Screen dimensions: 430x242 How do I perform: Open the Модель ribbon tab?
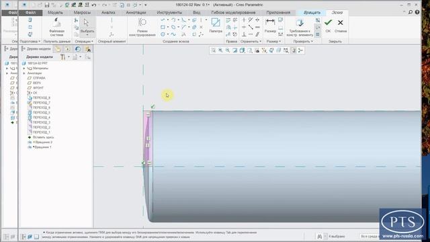(x=55, y=13)
